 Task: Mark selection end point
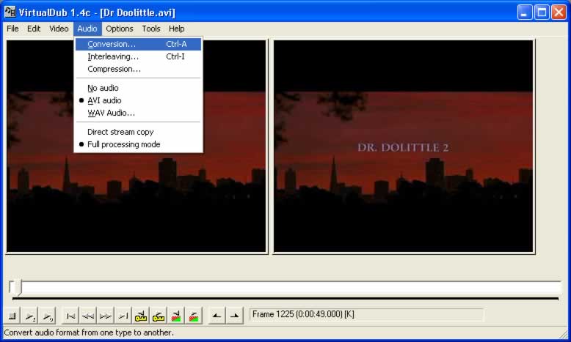click(234, 316)
